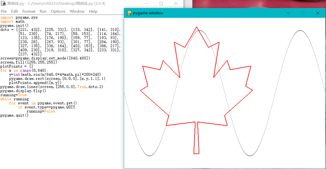This screenshot has height=169, width=326.
Task: Click the 'while running:' line
Action: click(x=16, y=99)
